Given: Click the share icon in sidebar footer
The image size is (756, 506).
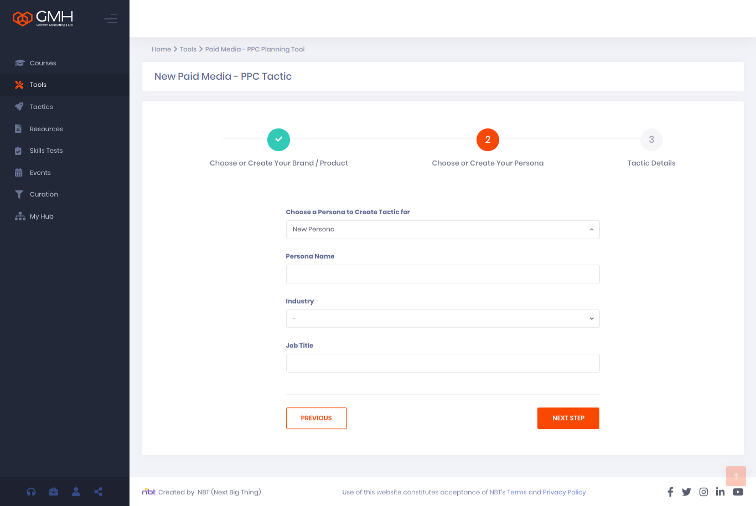Looking at the screenshot, I should [99, 492].
